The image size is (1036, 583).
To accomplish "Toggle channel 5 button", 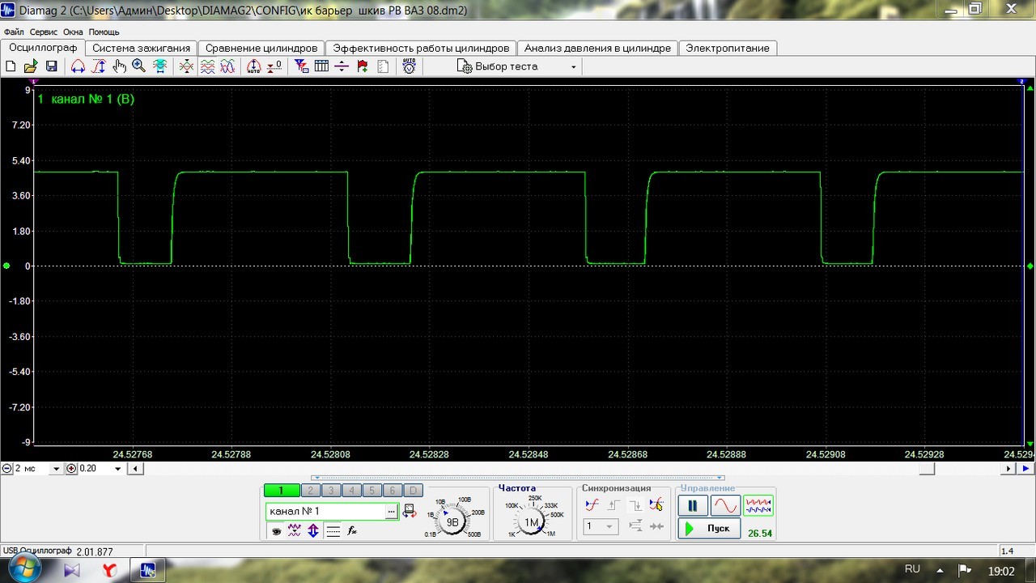I will coord(372,490).
